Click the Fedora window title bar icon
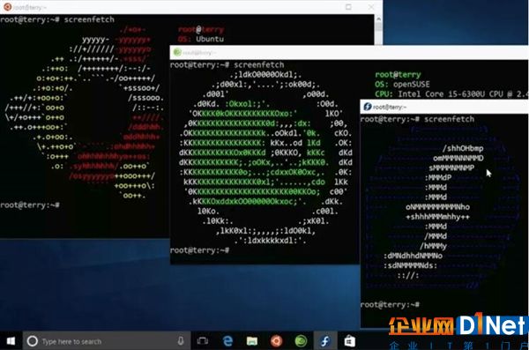The width and height of the screenshot is (529, 350). pos(367,107)
